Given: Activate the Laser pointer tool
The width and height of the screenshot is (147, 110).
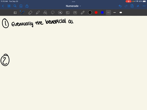Looking at the screenshot, I should [83, 13].
